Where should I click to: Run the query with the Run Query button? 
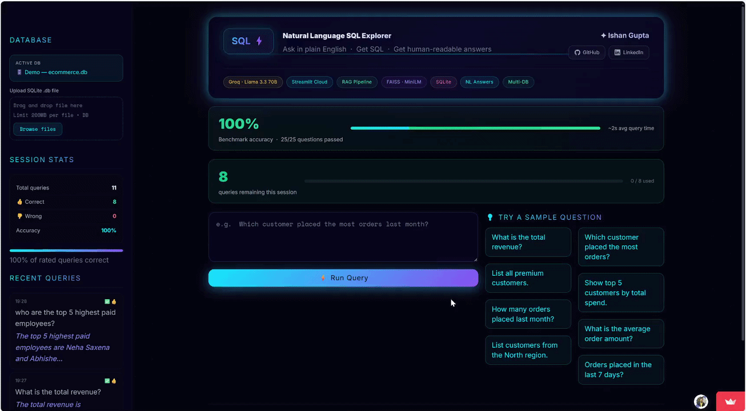(343, 278)
